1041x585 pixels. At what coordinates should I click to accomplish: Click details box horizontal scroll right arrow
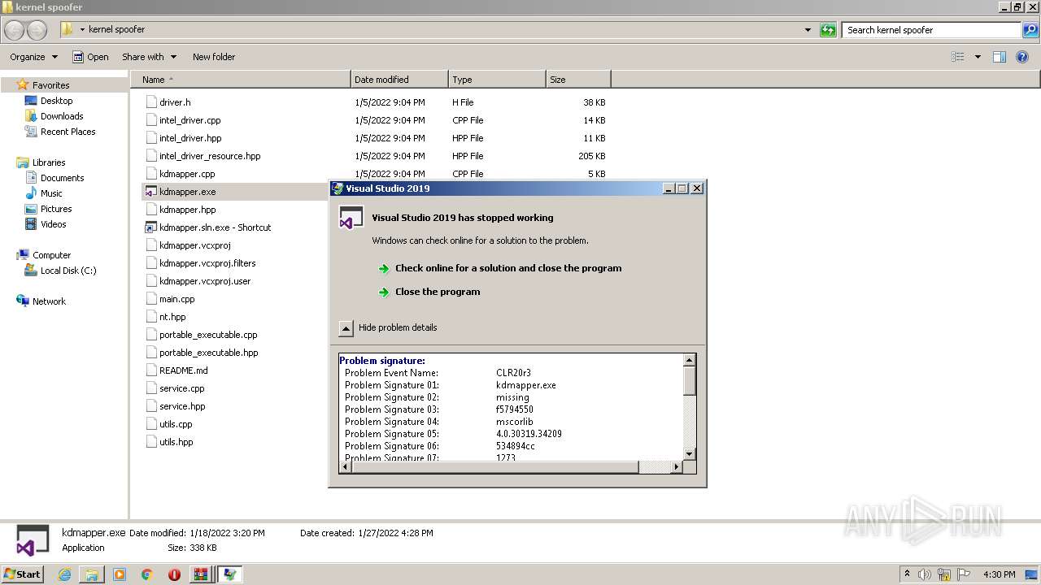[x=676, y=466]
